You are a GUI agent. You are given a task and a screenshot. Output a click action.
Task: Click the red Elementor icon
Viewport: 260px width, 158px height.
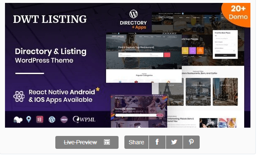click(x=40, y=119)
